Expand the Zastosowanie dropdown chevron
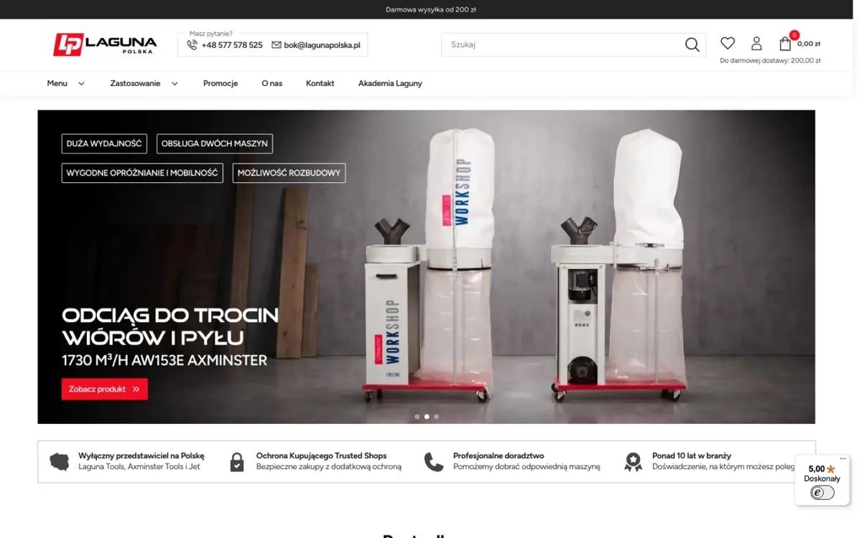Viewport: 862px width, 538px height. click(175, 83)
